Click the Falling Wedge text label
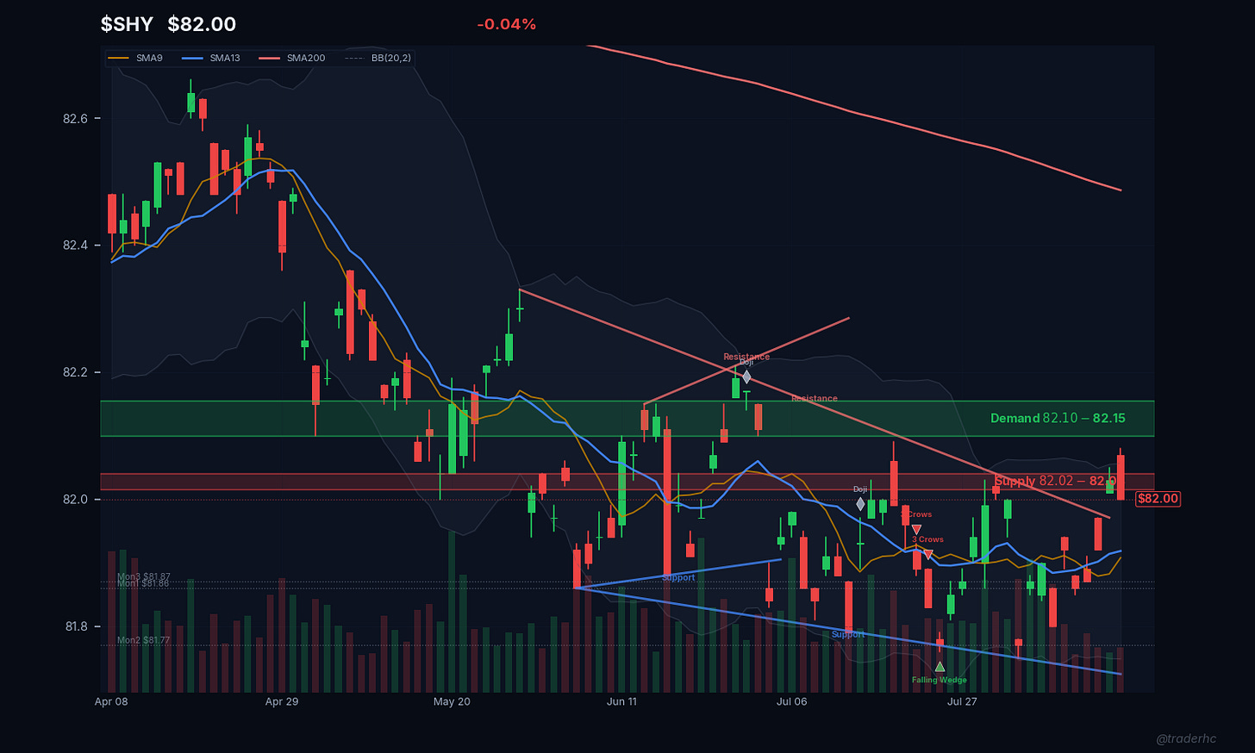The image size is (1255, 753). (x=940, y=680)
